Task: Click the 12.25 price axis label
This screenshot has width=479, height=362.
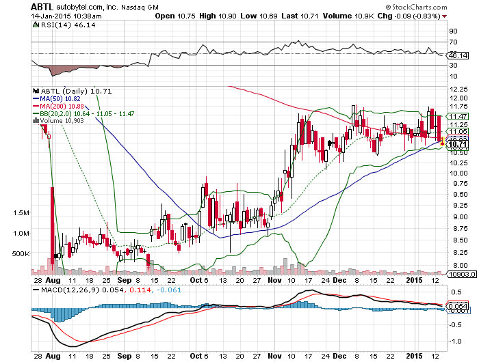Action: 458,89
